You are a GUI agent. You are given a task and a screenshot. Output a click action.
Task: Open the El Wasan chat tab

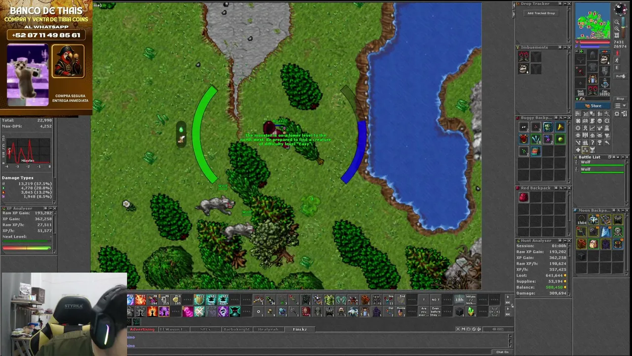click(174, 329)
